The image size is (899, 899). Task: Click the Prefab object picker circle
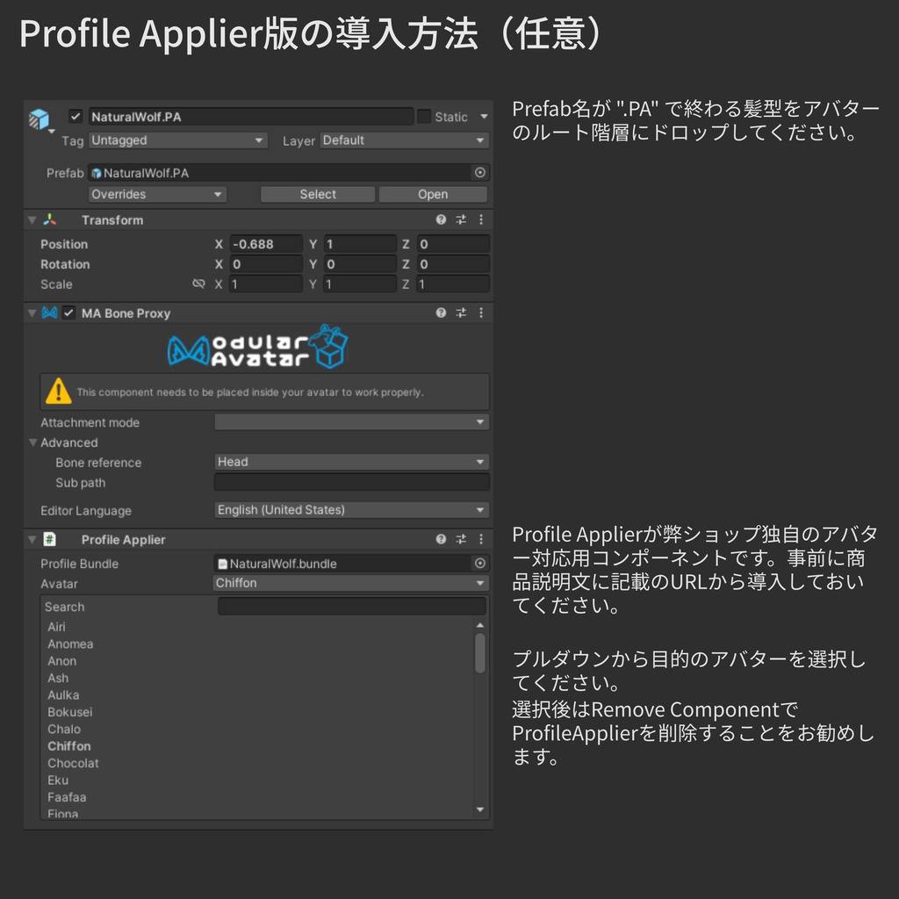pyautogui.click(x=480, y=173)
